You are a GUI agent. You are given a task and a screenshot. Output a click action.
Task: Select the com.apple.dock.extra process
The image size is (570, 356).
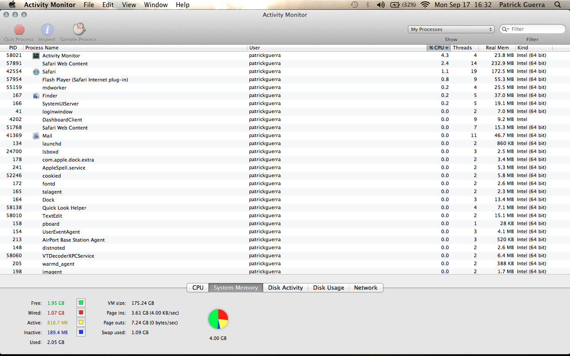pyautogui.click(x=285, y=160)
